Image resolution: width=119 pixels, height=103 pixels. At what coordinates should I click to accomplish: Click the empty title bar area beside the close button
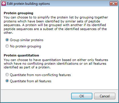[x=80, y=4]
